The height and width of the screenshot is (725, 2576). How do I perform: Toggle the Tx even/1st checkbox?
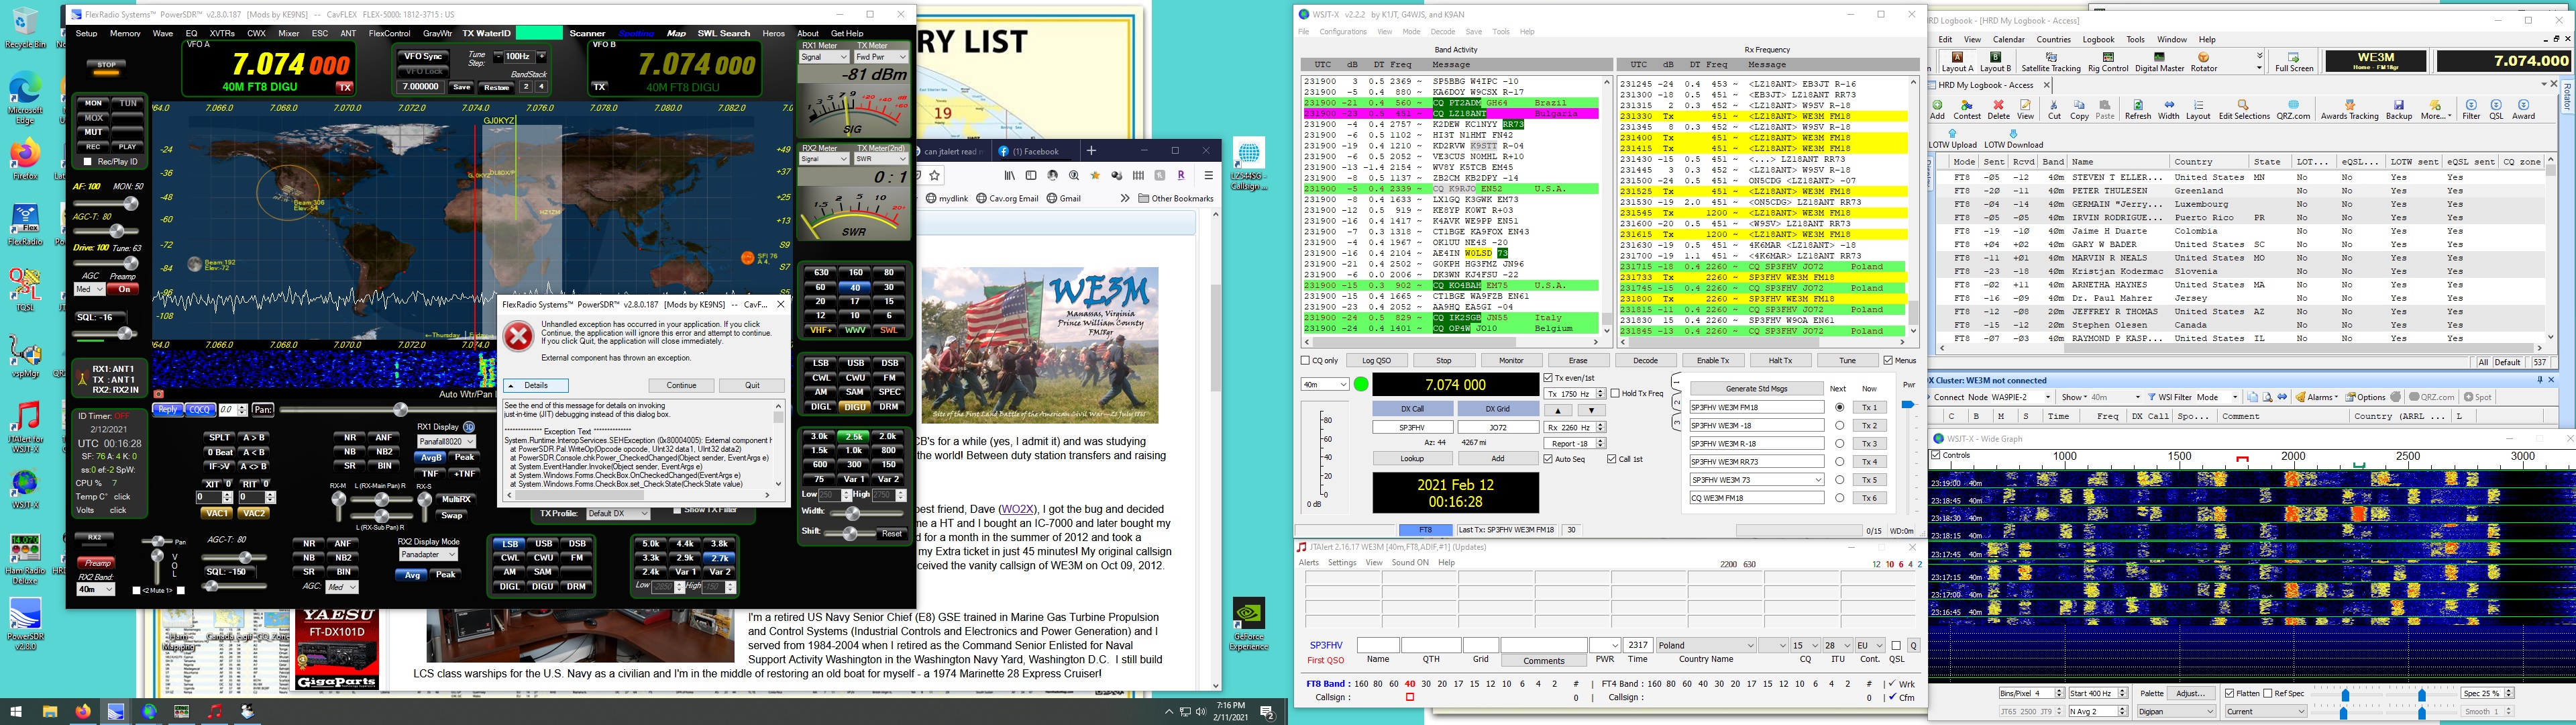(x=1548, y=379)
